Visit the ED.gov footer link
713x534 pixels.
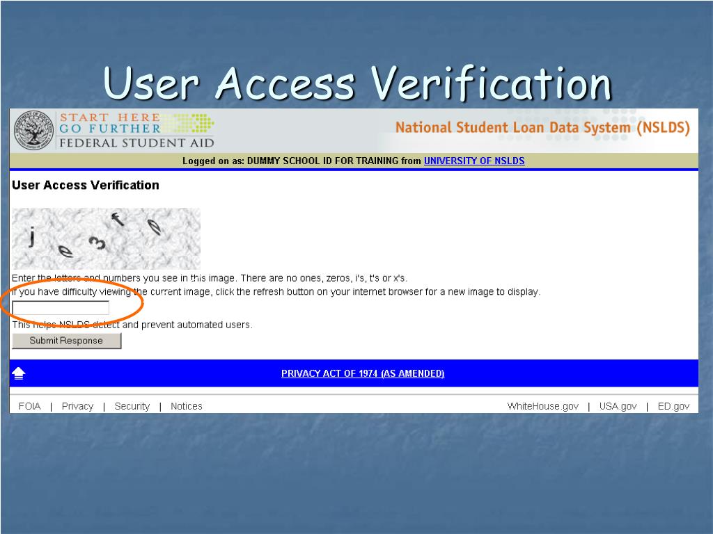(673, 406)
